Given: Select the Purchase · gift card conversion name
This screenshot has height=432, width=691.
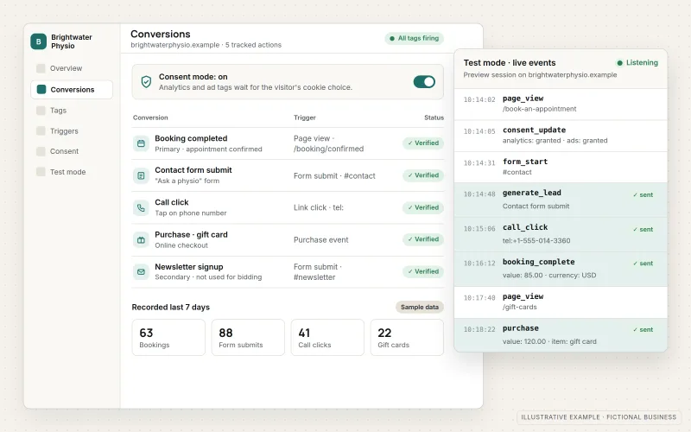Looking at the screenshot, I should pos(191,234).
